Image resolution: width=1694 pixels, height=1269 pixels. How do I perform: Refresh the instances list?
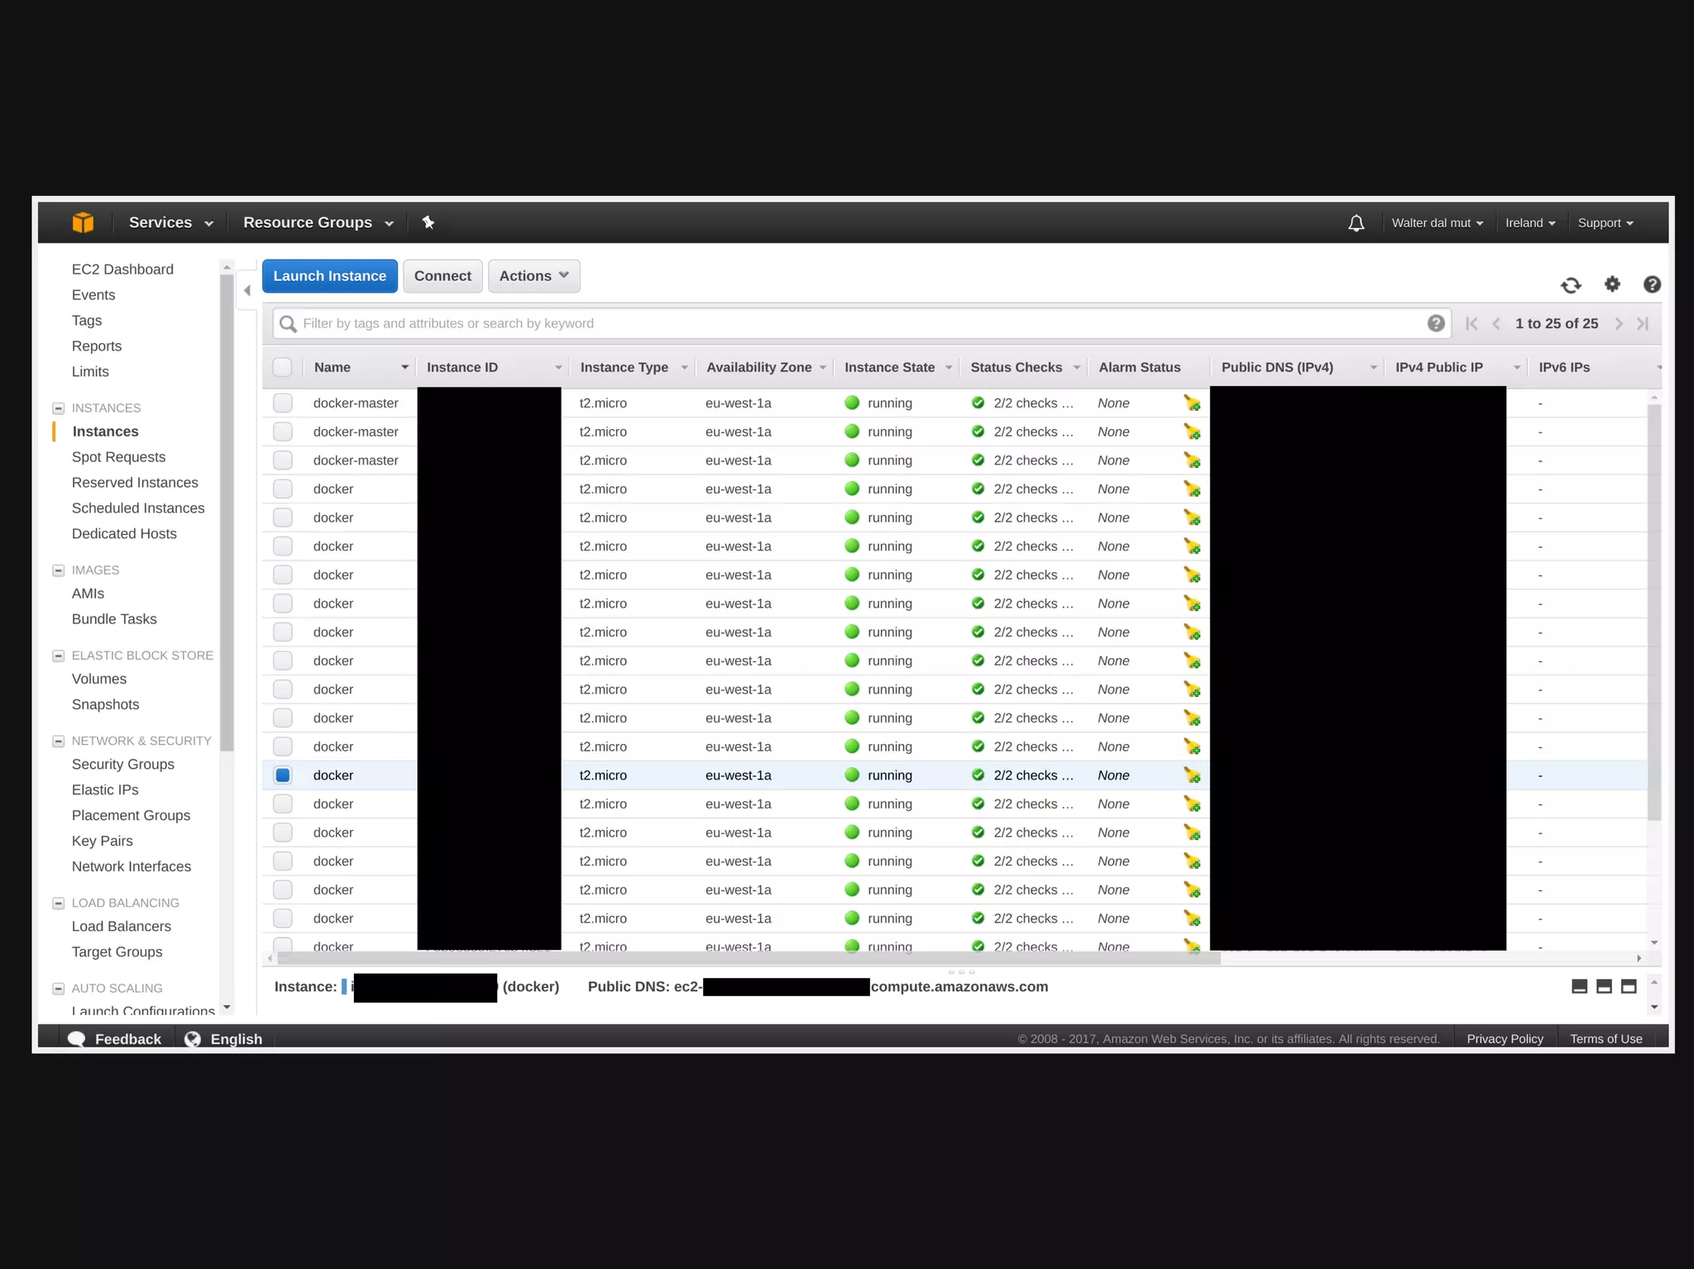click(1571, 285)
